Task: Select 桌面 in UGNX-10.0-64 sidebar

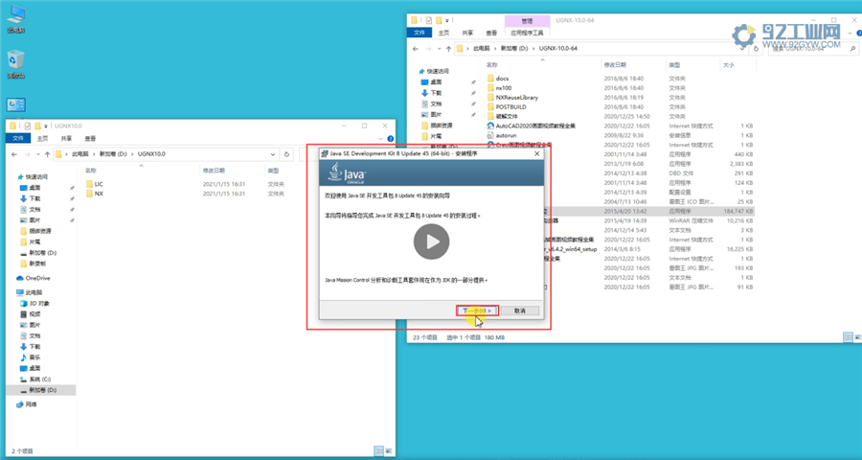Action: (x=432, y=82)
